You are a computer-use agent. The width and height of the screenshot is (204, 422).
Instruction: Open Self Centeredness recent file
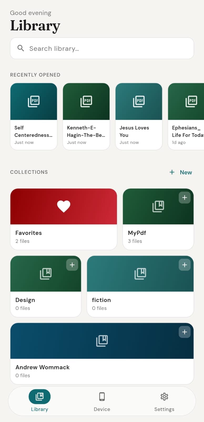point(34,117)
